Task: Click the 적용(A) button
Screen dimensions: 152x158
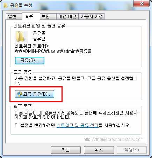Action: (x=132, y=150)
